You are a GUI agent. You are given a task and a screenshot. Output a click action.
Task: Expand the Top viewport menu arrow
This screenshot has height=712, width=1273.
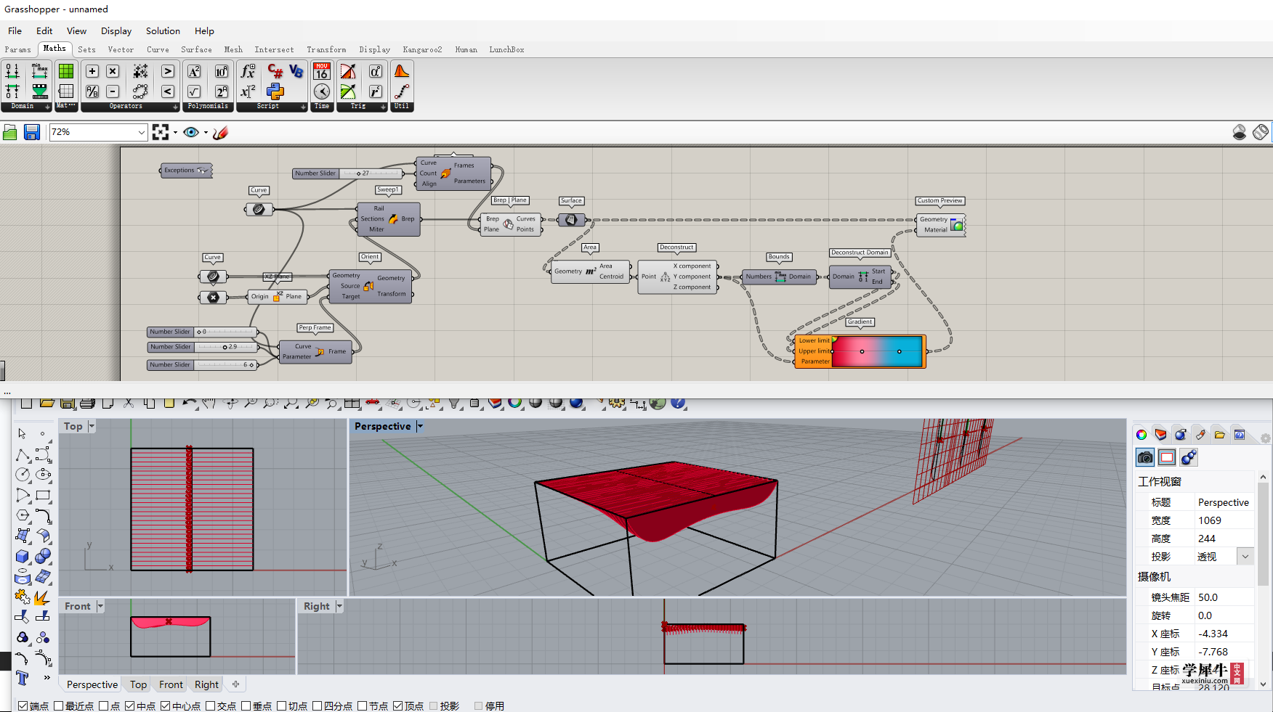[92, 426]
